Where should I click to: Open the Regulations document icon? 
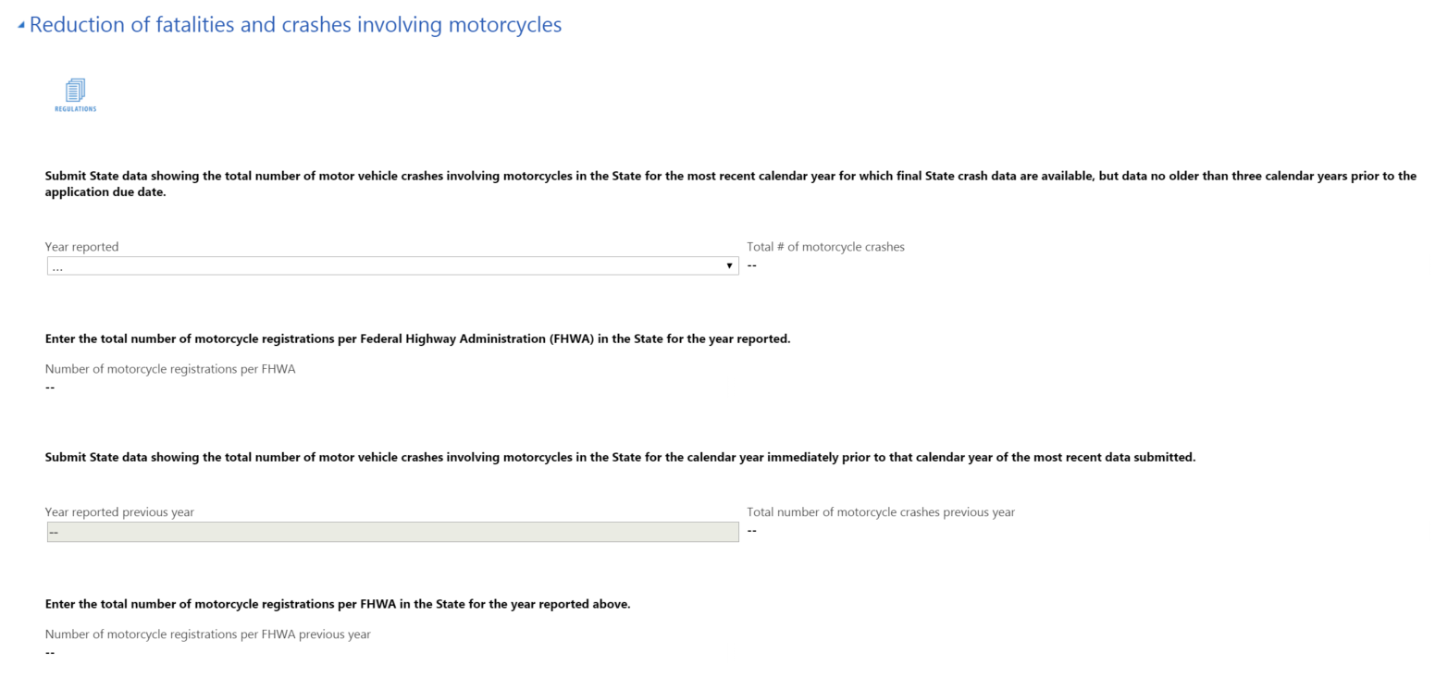[x=75, y=90]
